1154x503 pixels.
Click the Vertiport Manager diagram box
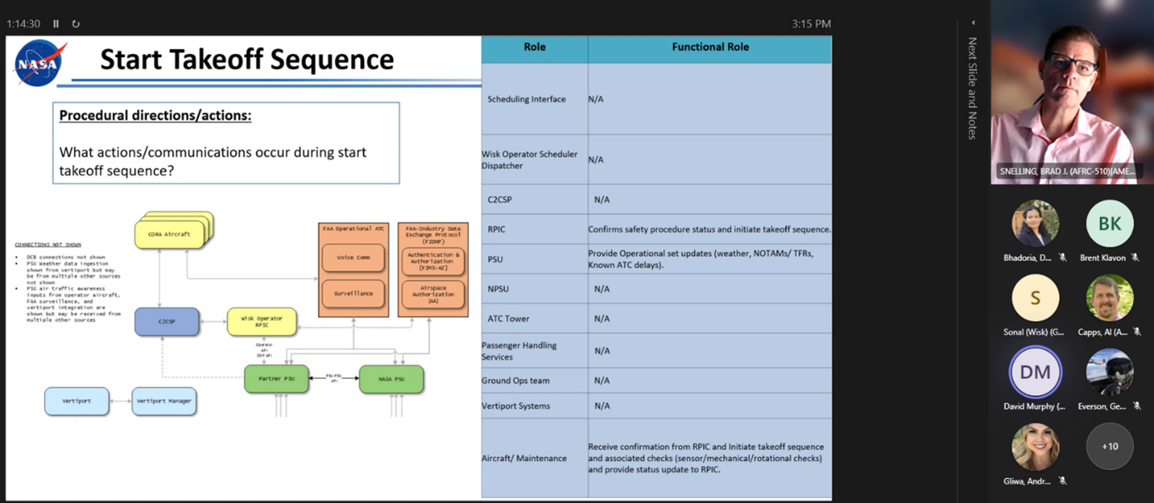coord(164,401)
